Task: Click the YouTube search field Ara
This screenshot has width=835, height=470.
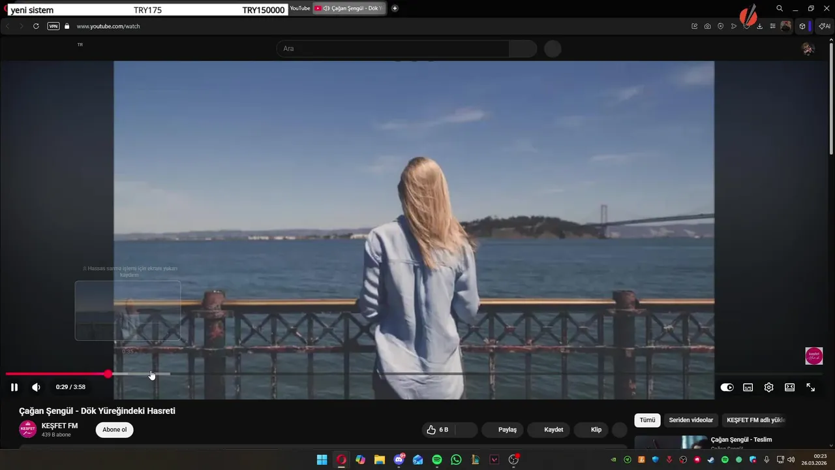Action: pos(393,48)
